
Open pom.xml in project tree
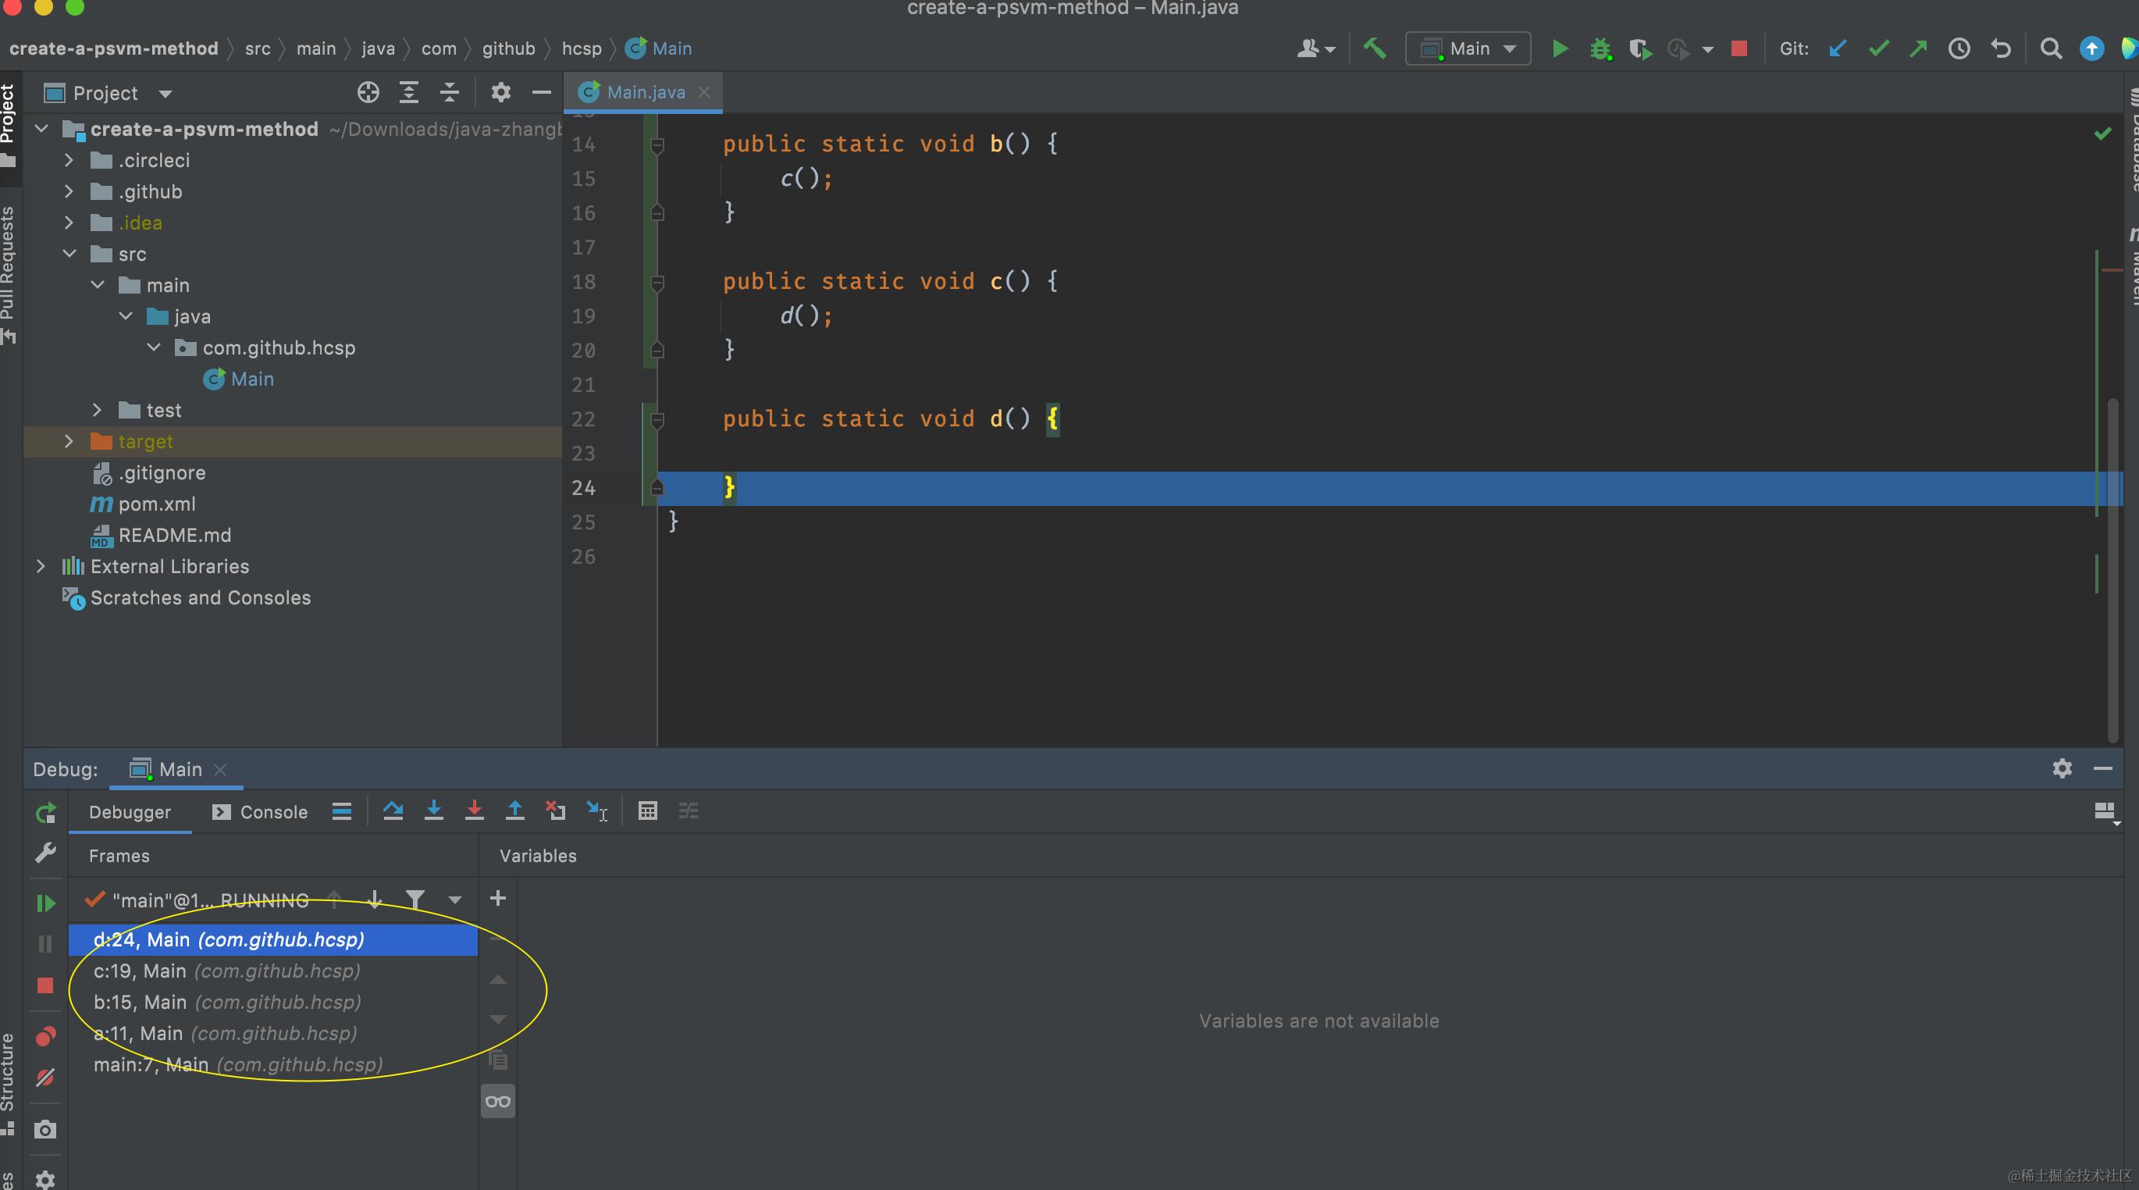(x=156, y=504)
